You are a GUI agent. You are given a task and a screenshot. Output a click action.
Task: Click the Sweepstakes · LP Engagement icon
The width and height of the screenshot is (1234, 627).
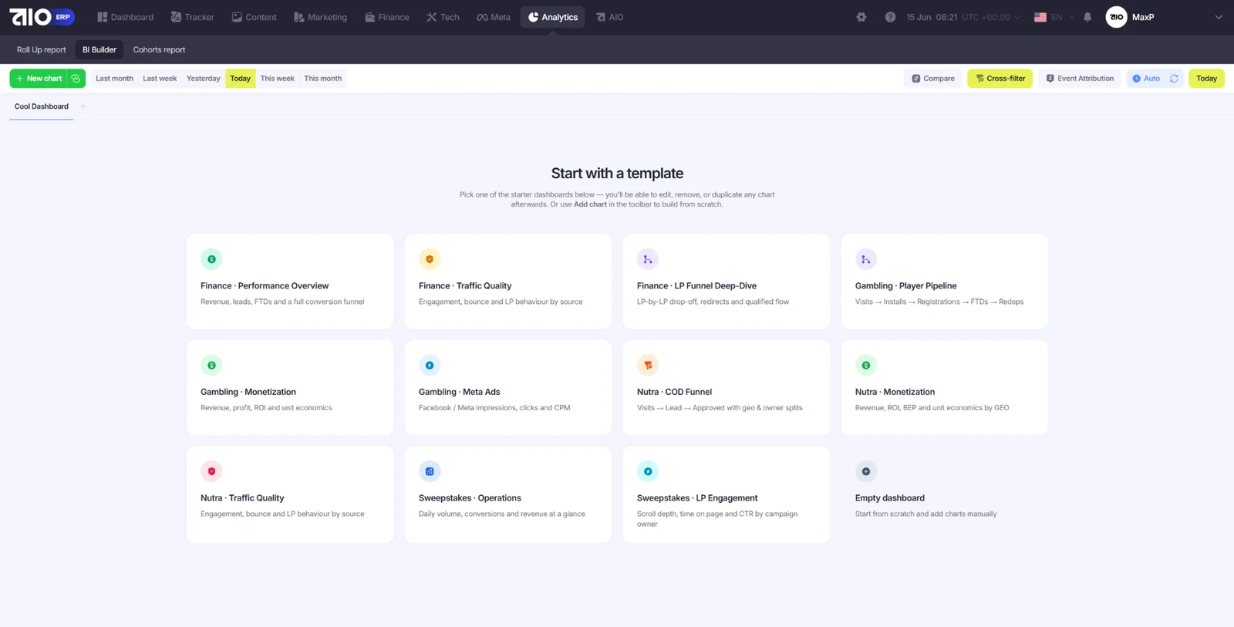[648, 471]
